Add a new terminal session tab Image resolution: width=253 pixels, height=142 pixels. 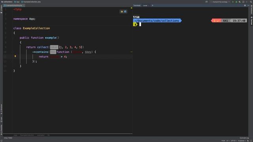pyautogui.click(x=153, y=5)
